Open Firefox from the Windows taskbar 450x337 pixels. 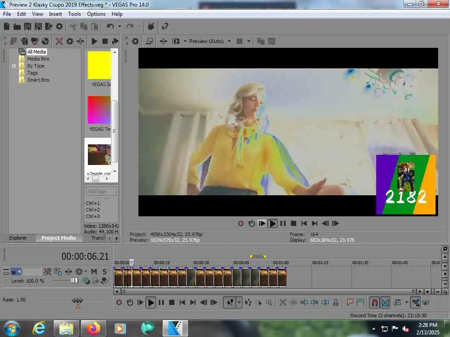click(94, 328)
